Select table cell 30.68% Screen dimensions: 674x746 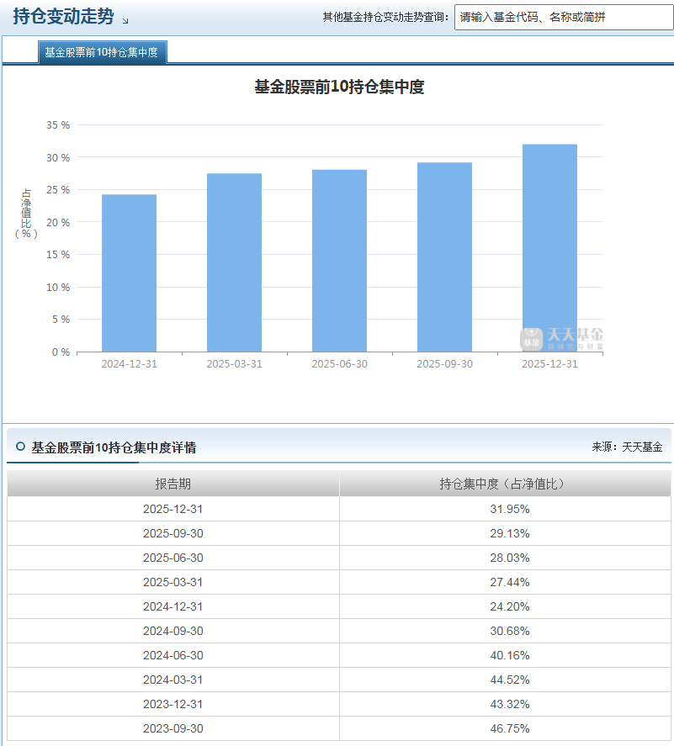pos(505,631)
